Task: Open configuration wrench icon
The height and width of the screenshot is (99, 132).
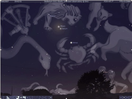Action: 41,97
